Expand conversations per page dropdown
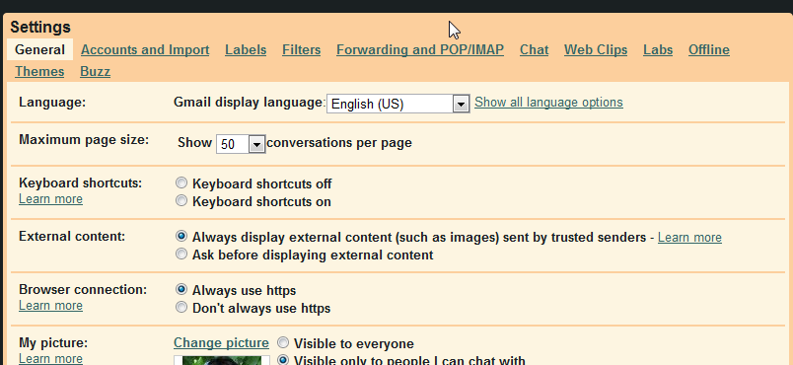Screen dimensions: 793x365 coord(241,144)
